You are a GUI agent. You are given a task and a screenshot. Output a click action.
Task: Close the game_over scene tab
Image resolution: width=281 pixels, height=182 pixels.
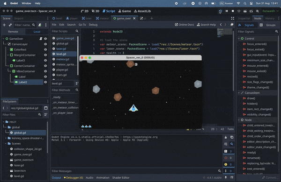[134, 18]
